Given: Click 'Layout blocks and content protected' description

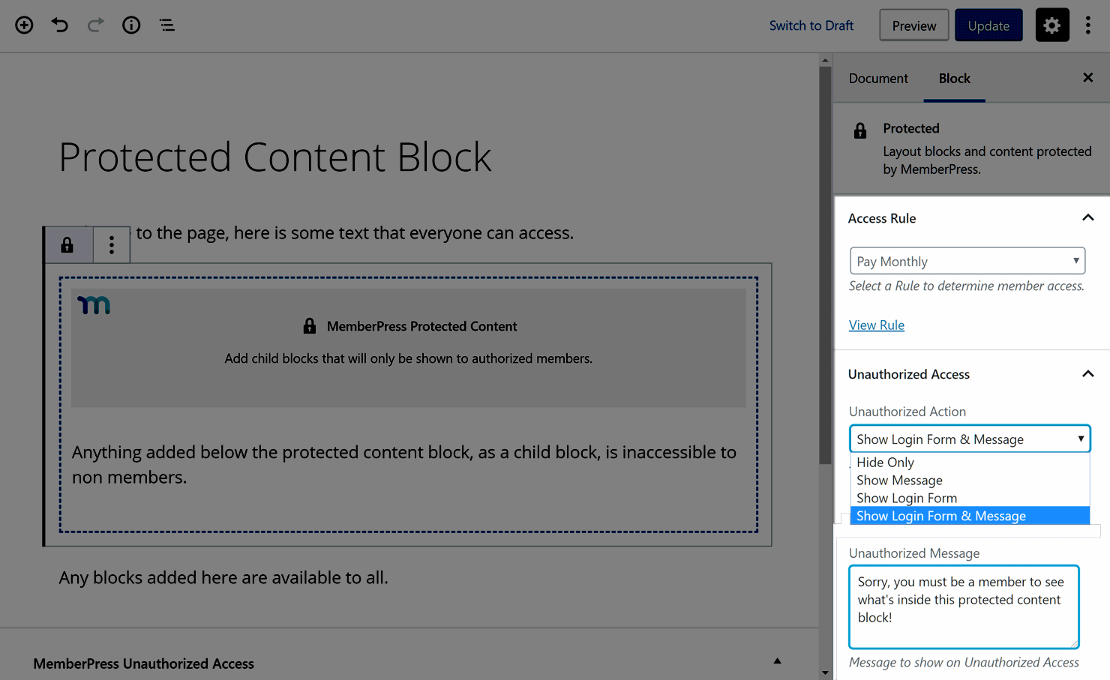Looking at the screenshot, I should (987, 160).
